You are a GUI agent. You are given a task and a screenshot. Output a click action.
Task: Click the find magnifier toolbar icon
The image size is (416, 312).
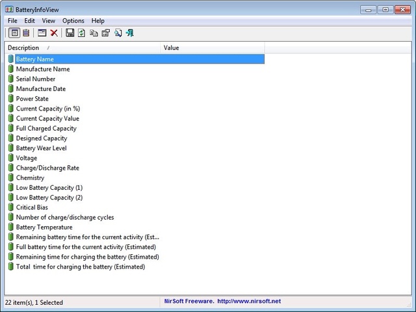coord(118,33)
